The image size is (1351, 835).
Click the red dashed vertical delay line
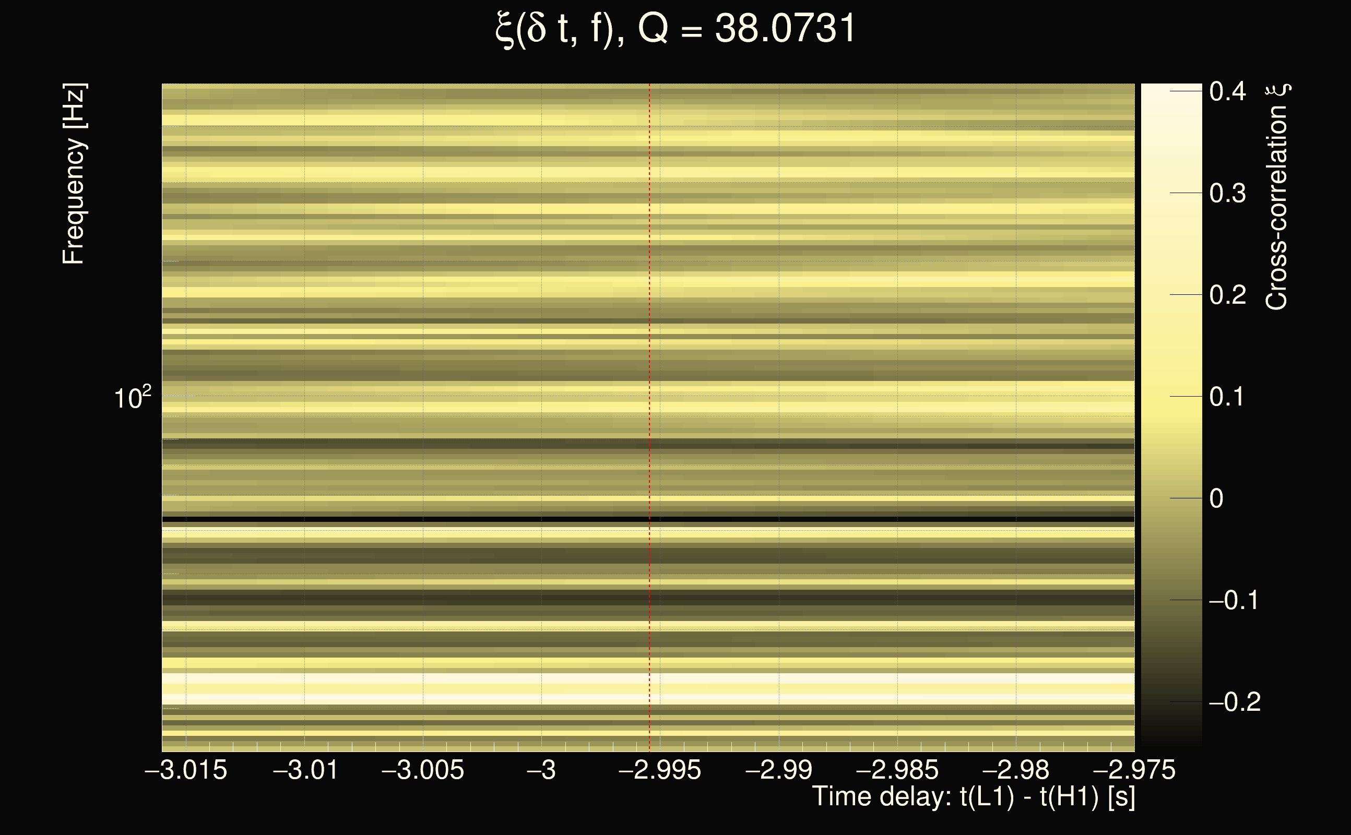(x=649, y=387)
